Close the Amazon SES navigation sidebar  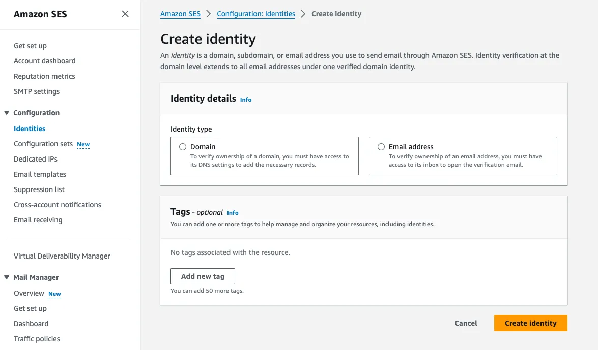pyautogui.click(x=125, y=14)
